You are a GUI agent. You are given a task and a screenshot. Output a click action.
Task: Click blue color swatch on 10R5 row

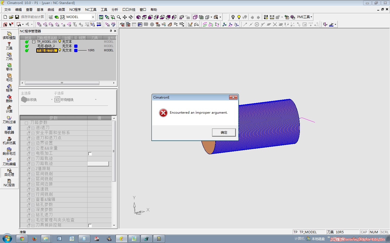(x=76, y=50)
